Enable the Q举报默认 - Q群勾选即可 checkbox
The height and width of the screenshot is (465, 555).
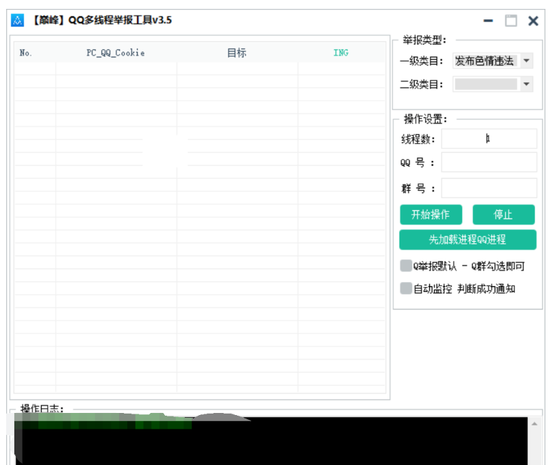[x=406, y=266]
